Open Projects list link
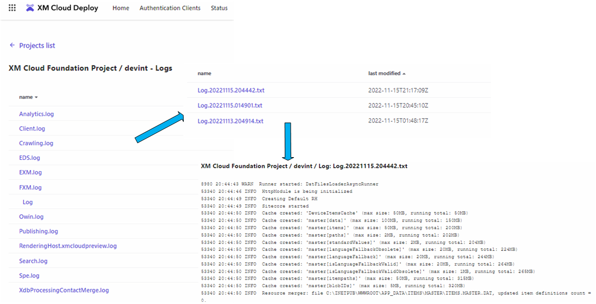Image resolution: width=596 pixels, height=304 pixels. pos(37,46)
